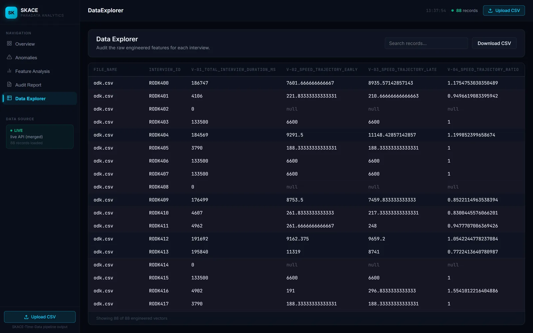Click the Audit Report document icon
This screenshot has height=333, width=533.
coord(9,85)
